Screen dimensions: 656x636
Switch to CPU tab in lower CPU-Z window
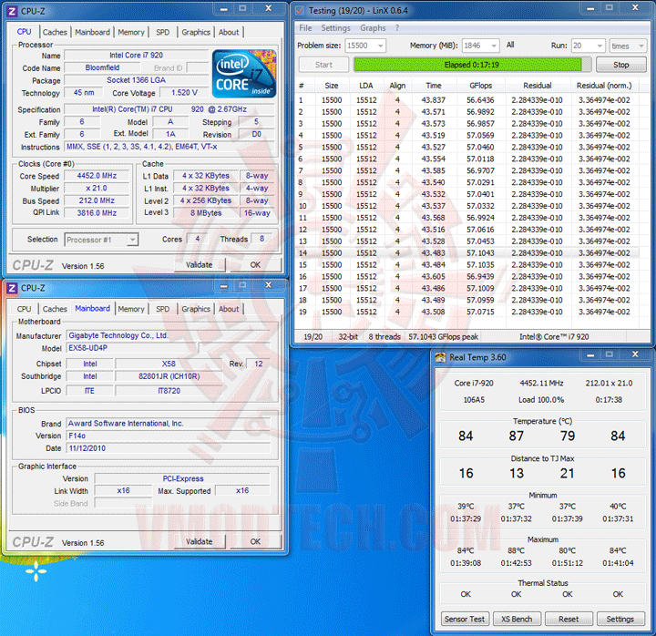coord(25,309)
